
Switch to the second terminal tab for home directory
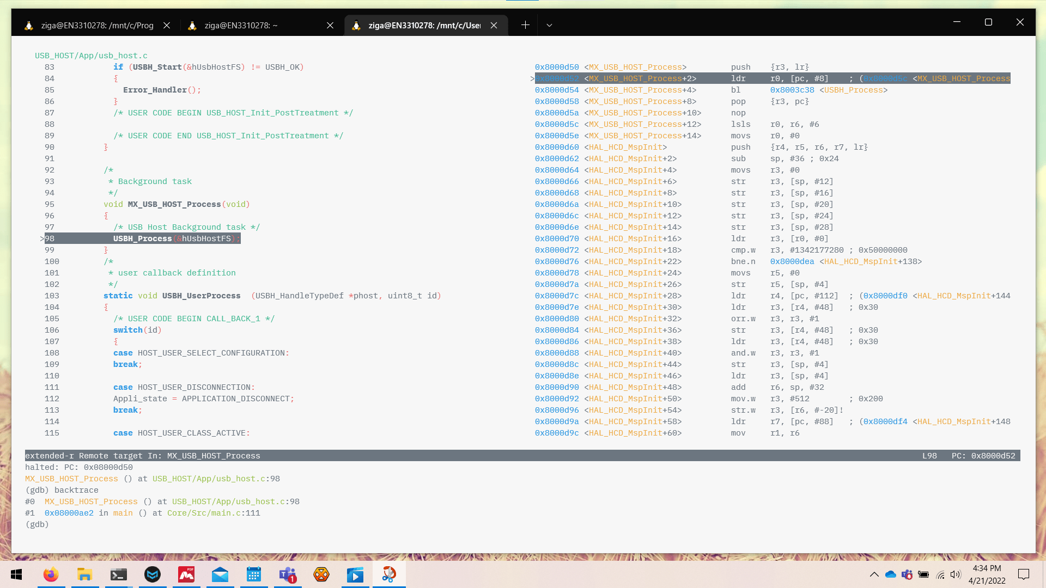point(241,26)
